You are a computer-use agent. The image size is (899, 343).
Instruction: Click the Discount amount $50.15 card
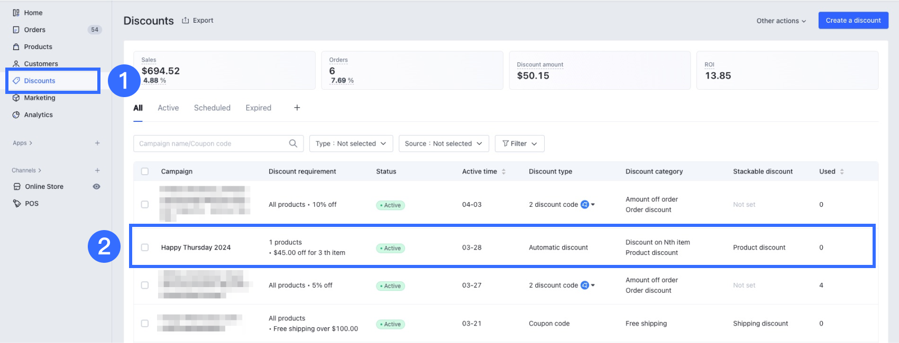tap(600, 70)
